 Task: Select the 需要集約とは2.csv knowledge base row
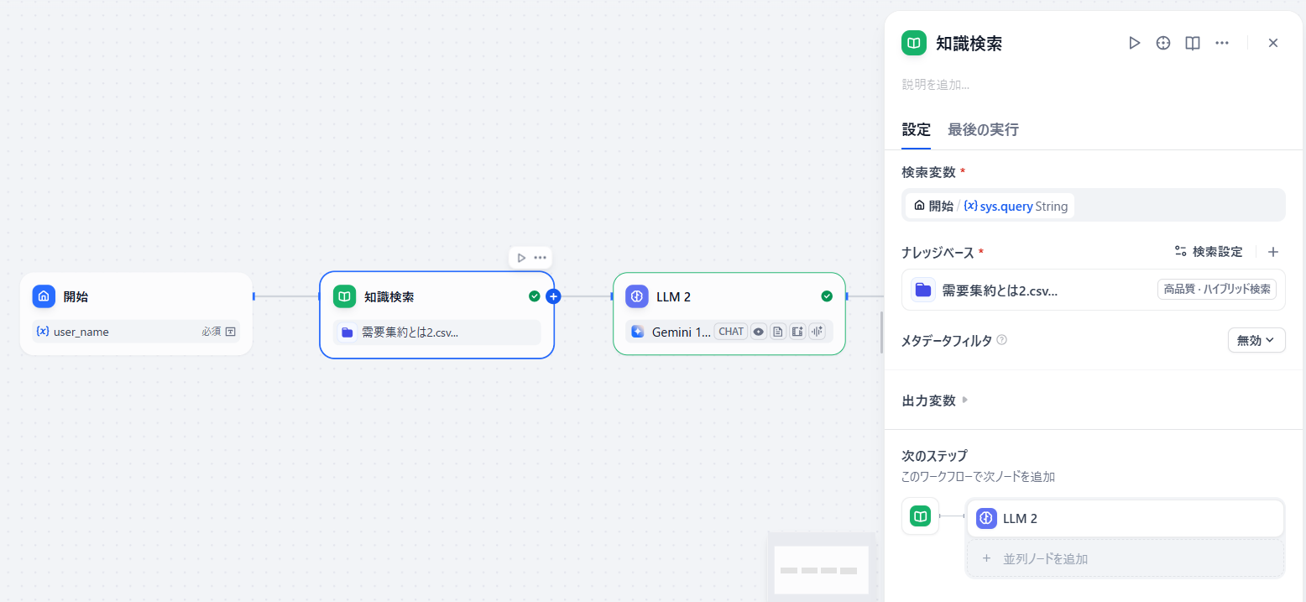coord(1093,290)
